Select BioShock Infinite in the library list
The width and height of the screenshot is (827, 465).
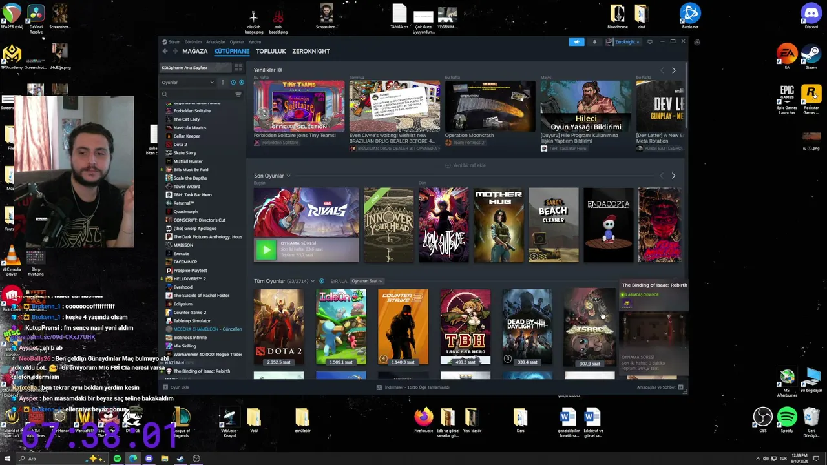(x=190, y=338)
